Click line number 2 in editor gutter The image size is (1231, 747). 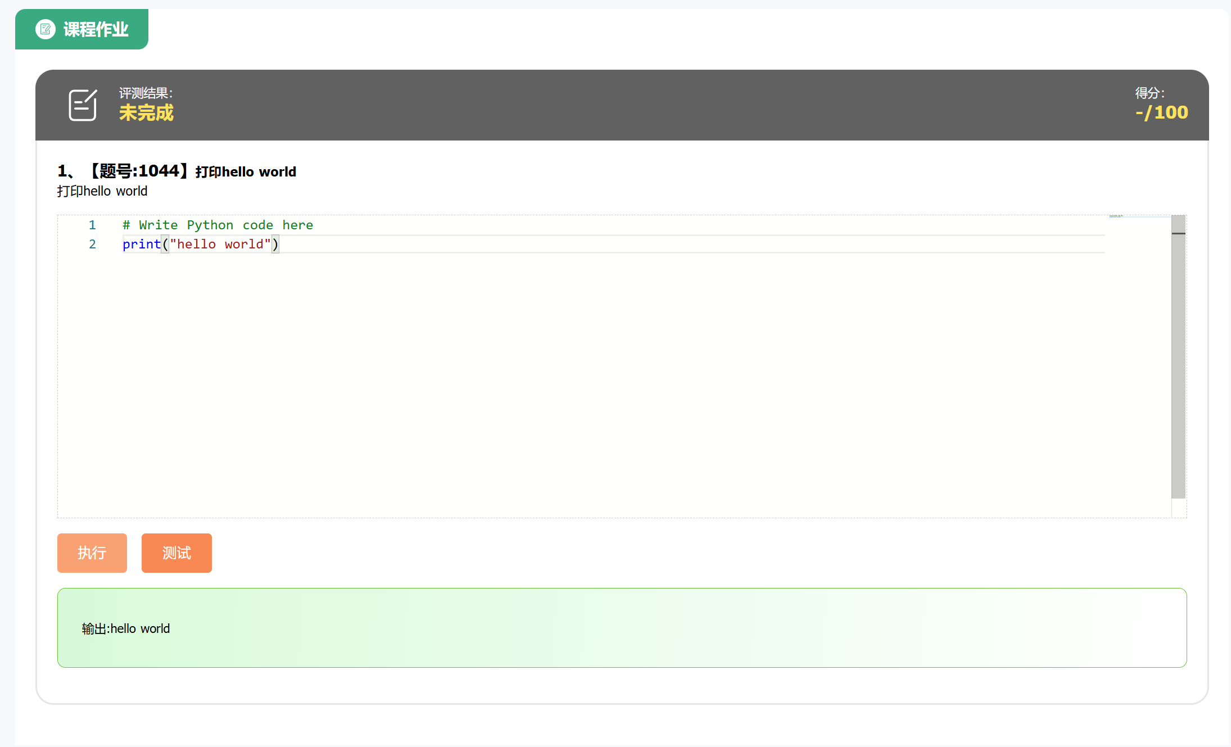point(92,245)
